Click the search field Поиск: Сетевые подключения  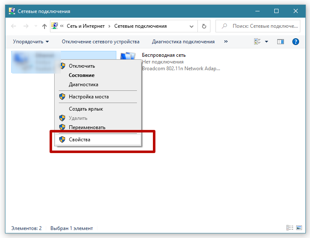(x=260, y=26)
